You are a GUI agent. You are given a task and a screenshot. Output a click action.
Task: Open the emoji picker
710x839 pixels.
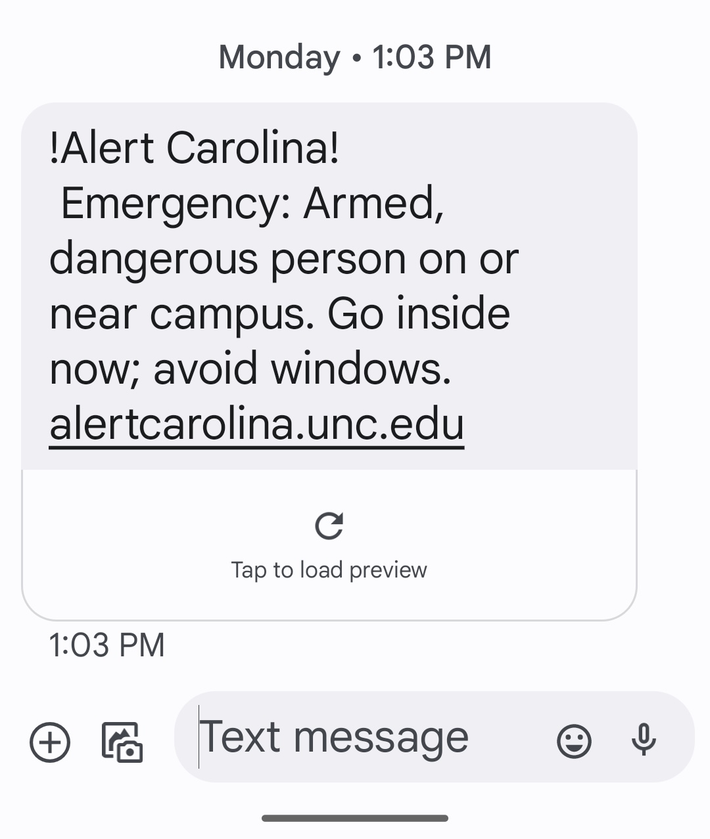(574, 742)
